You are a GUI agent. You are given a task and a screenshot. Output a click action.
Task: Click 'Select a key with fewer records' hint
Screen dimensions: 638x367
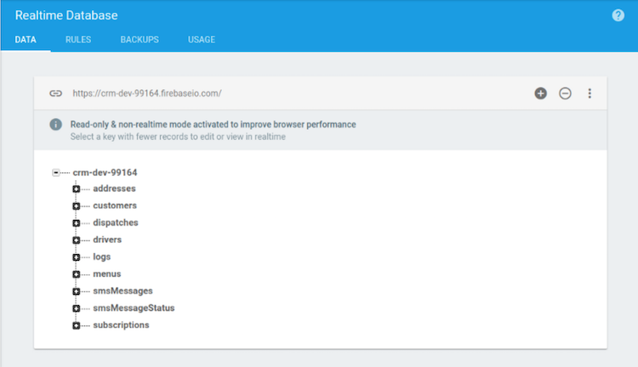pyautogui.click(x=178, y=137)
